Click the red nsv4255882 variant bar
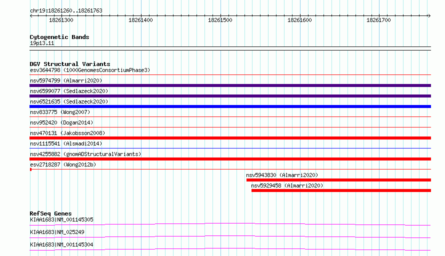Screen dimensions: 445x256 (230, 159)
